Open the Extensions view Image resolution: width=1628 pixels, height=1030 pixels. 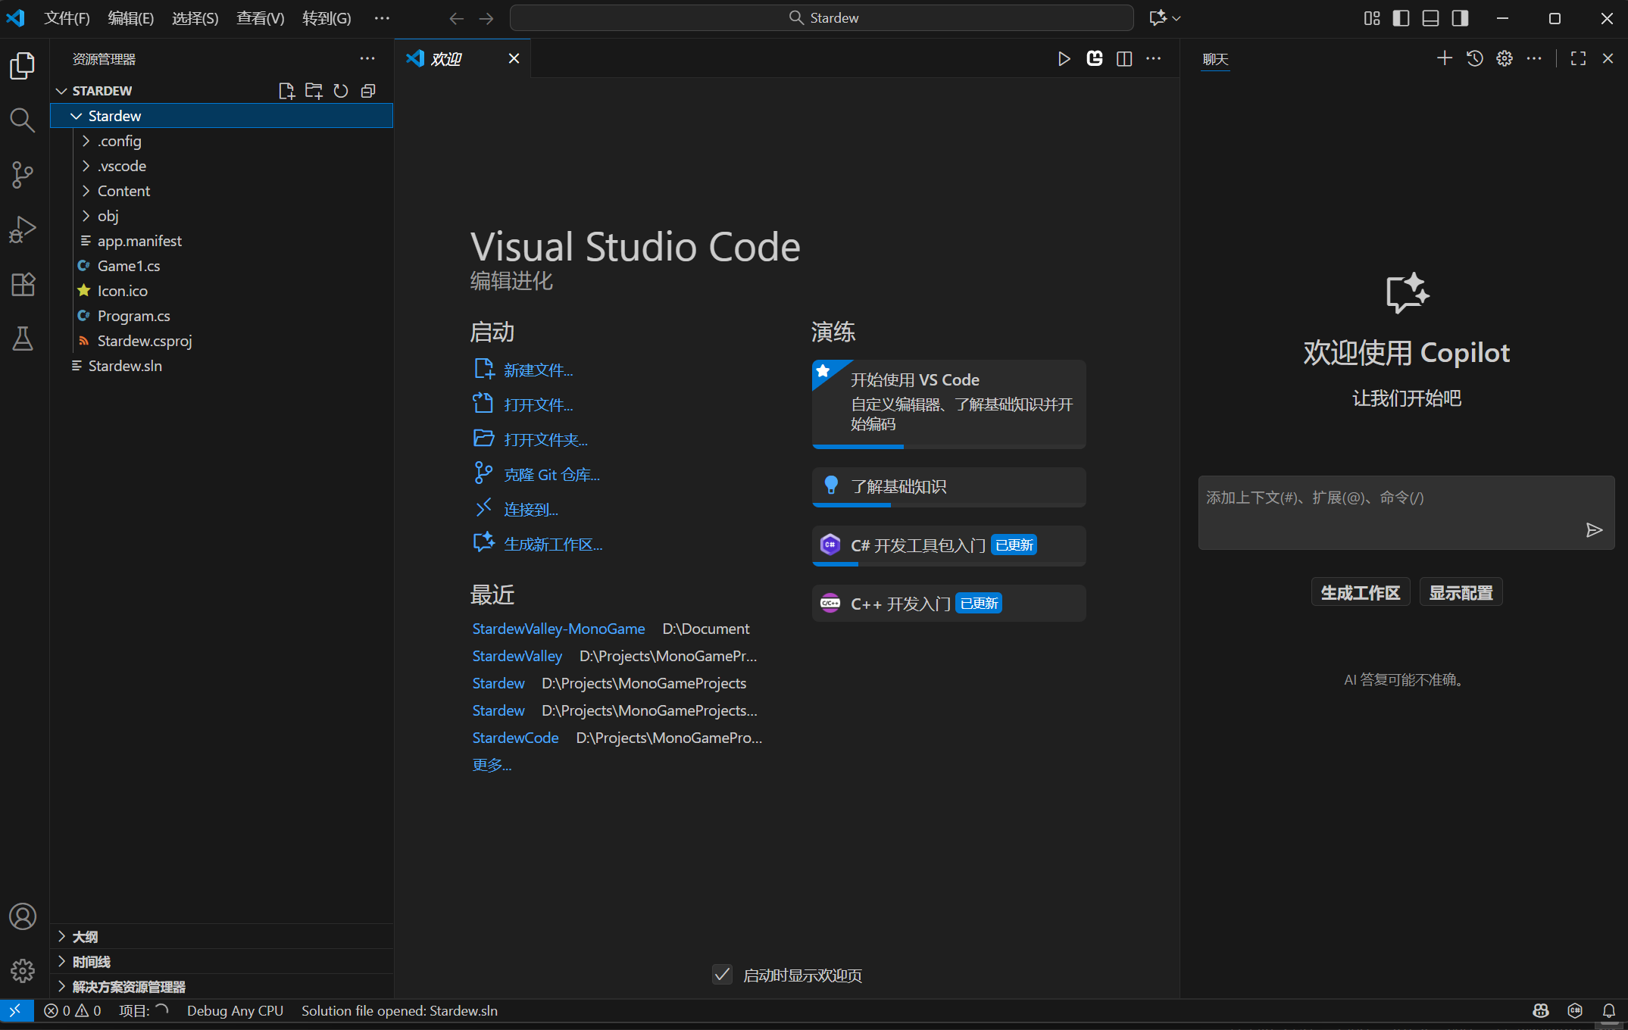[23, 284]
